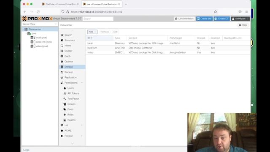
Task: Open the Permissions section
Action: 71,83
